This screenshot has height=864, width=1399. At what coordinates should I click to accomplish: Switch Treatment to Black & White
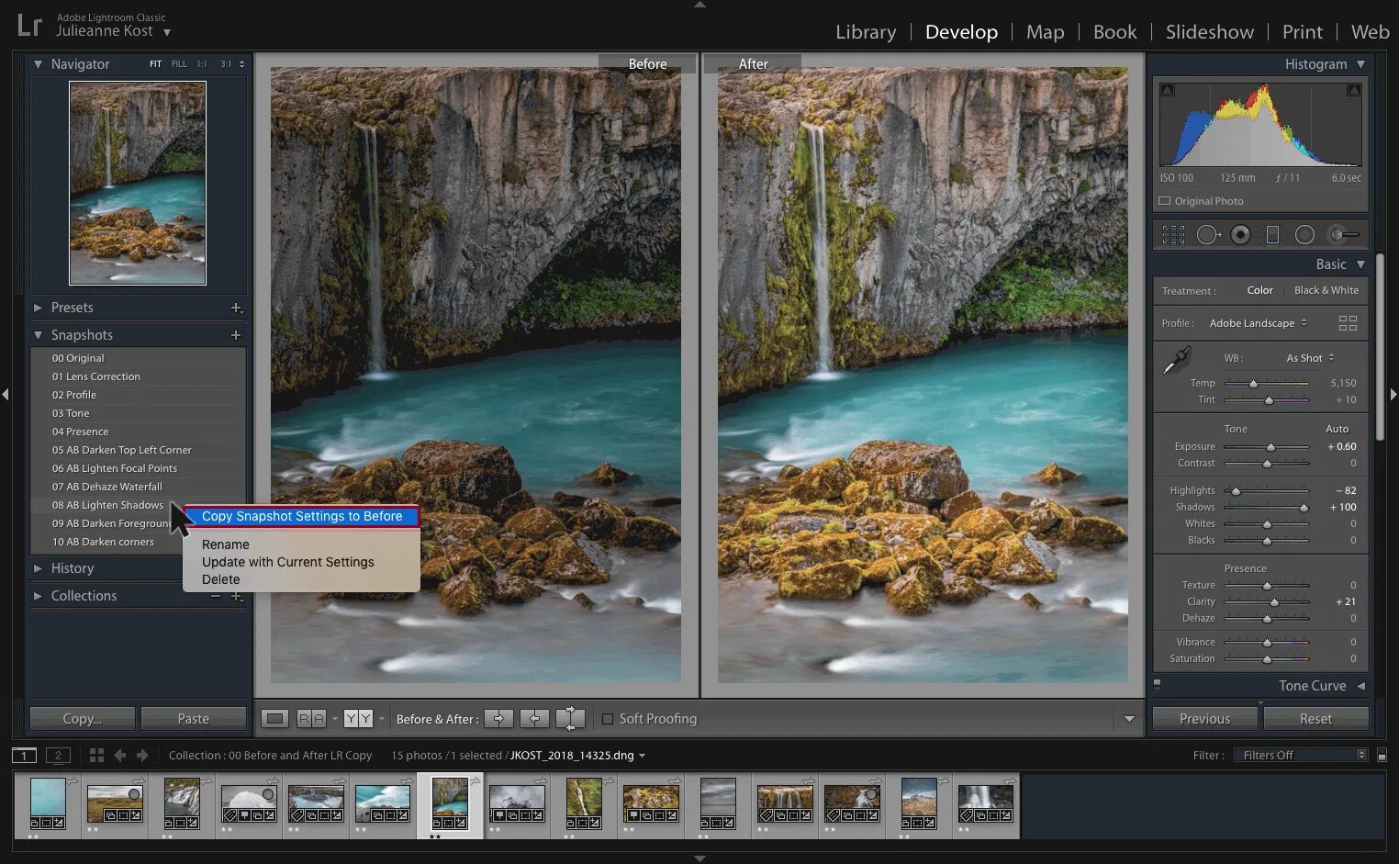coord(1326,290)
